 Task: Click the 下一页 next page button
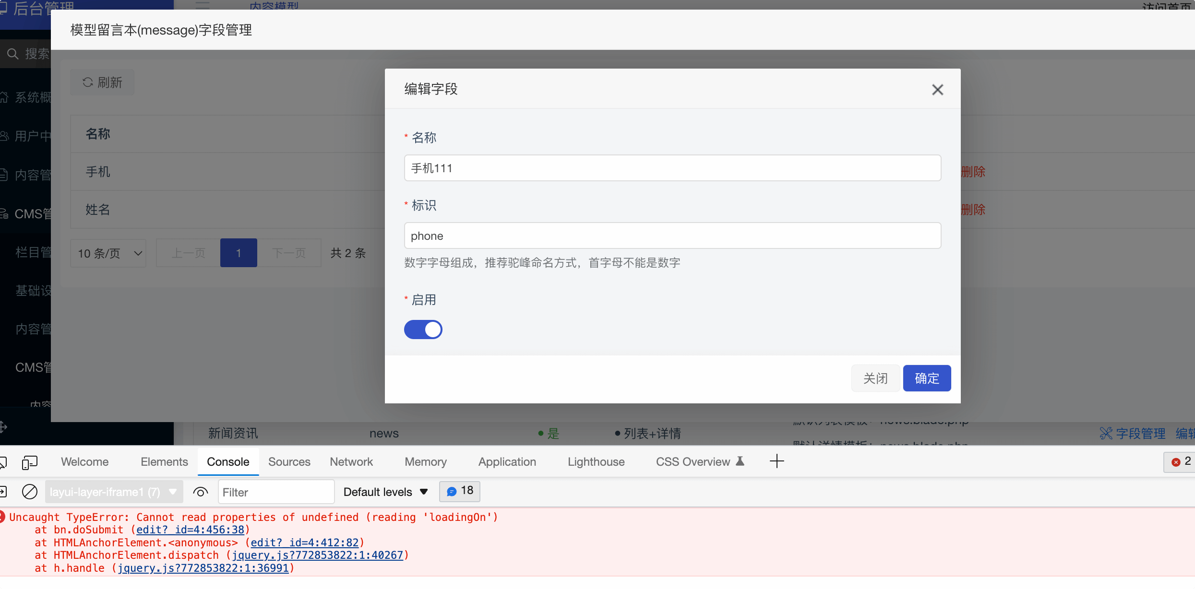pos(289,253)
